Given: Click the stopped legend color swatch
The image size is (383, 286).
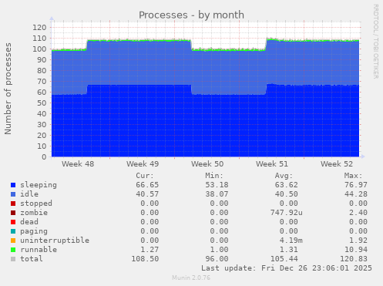Looking at the screenshot, I should (13, 204).
